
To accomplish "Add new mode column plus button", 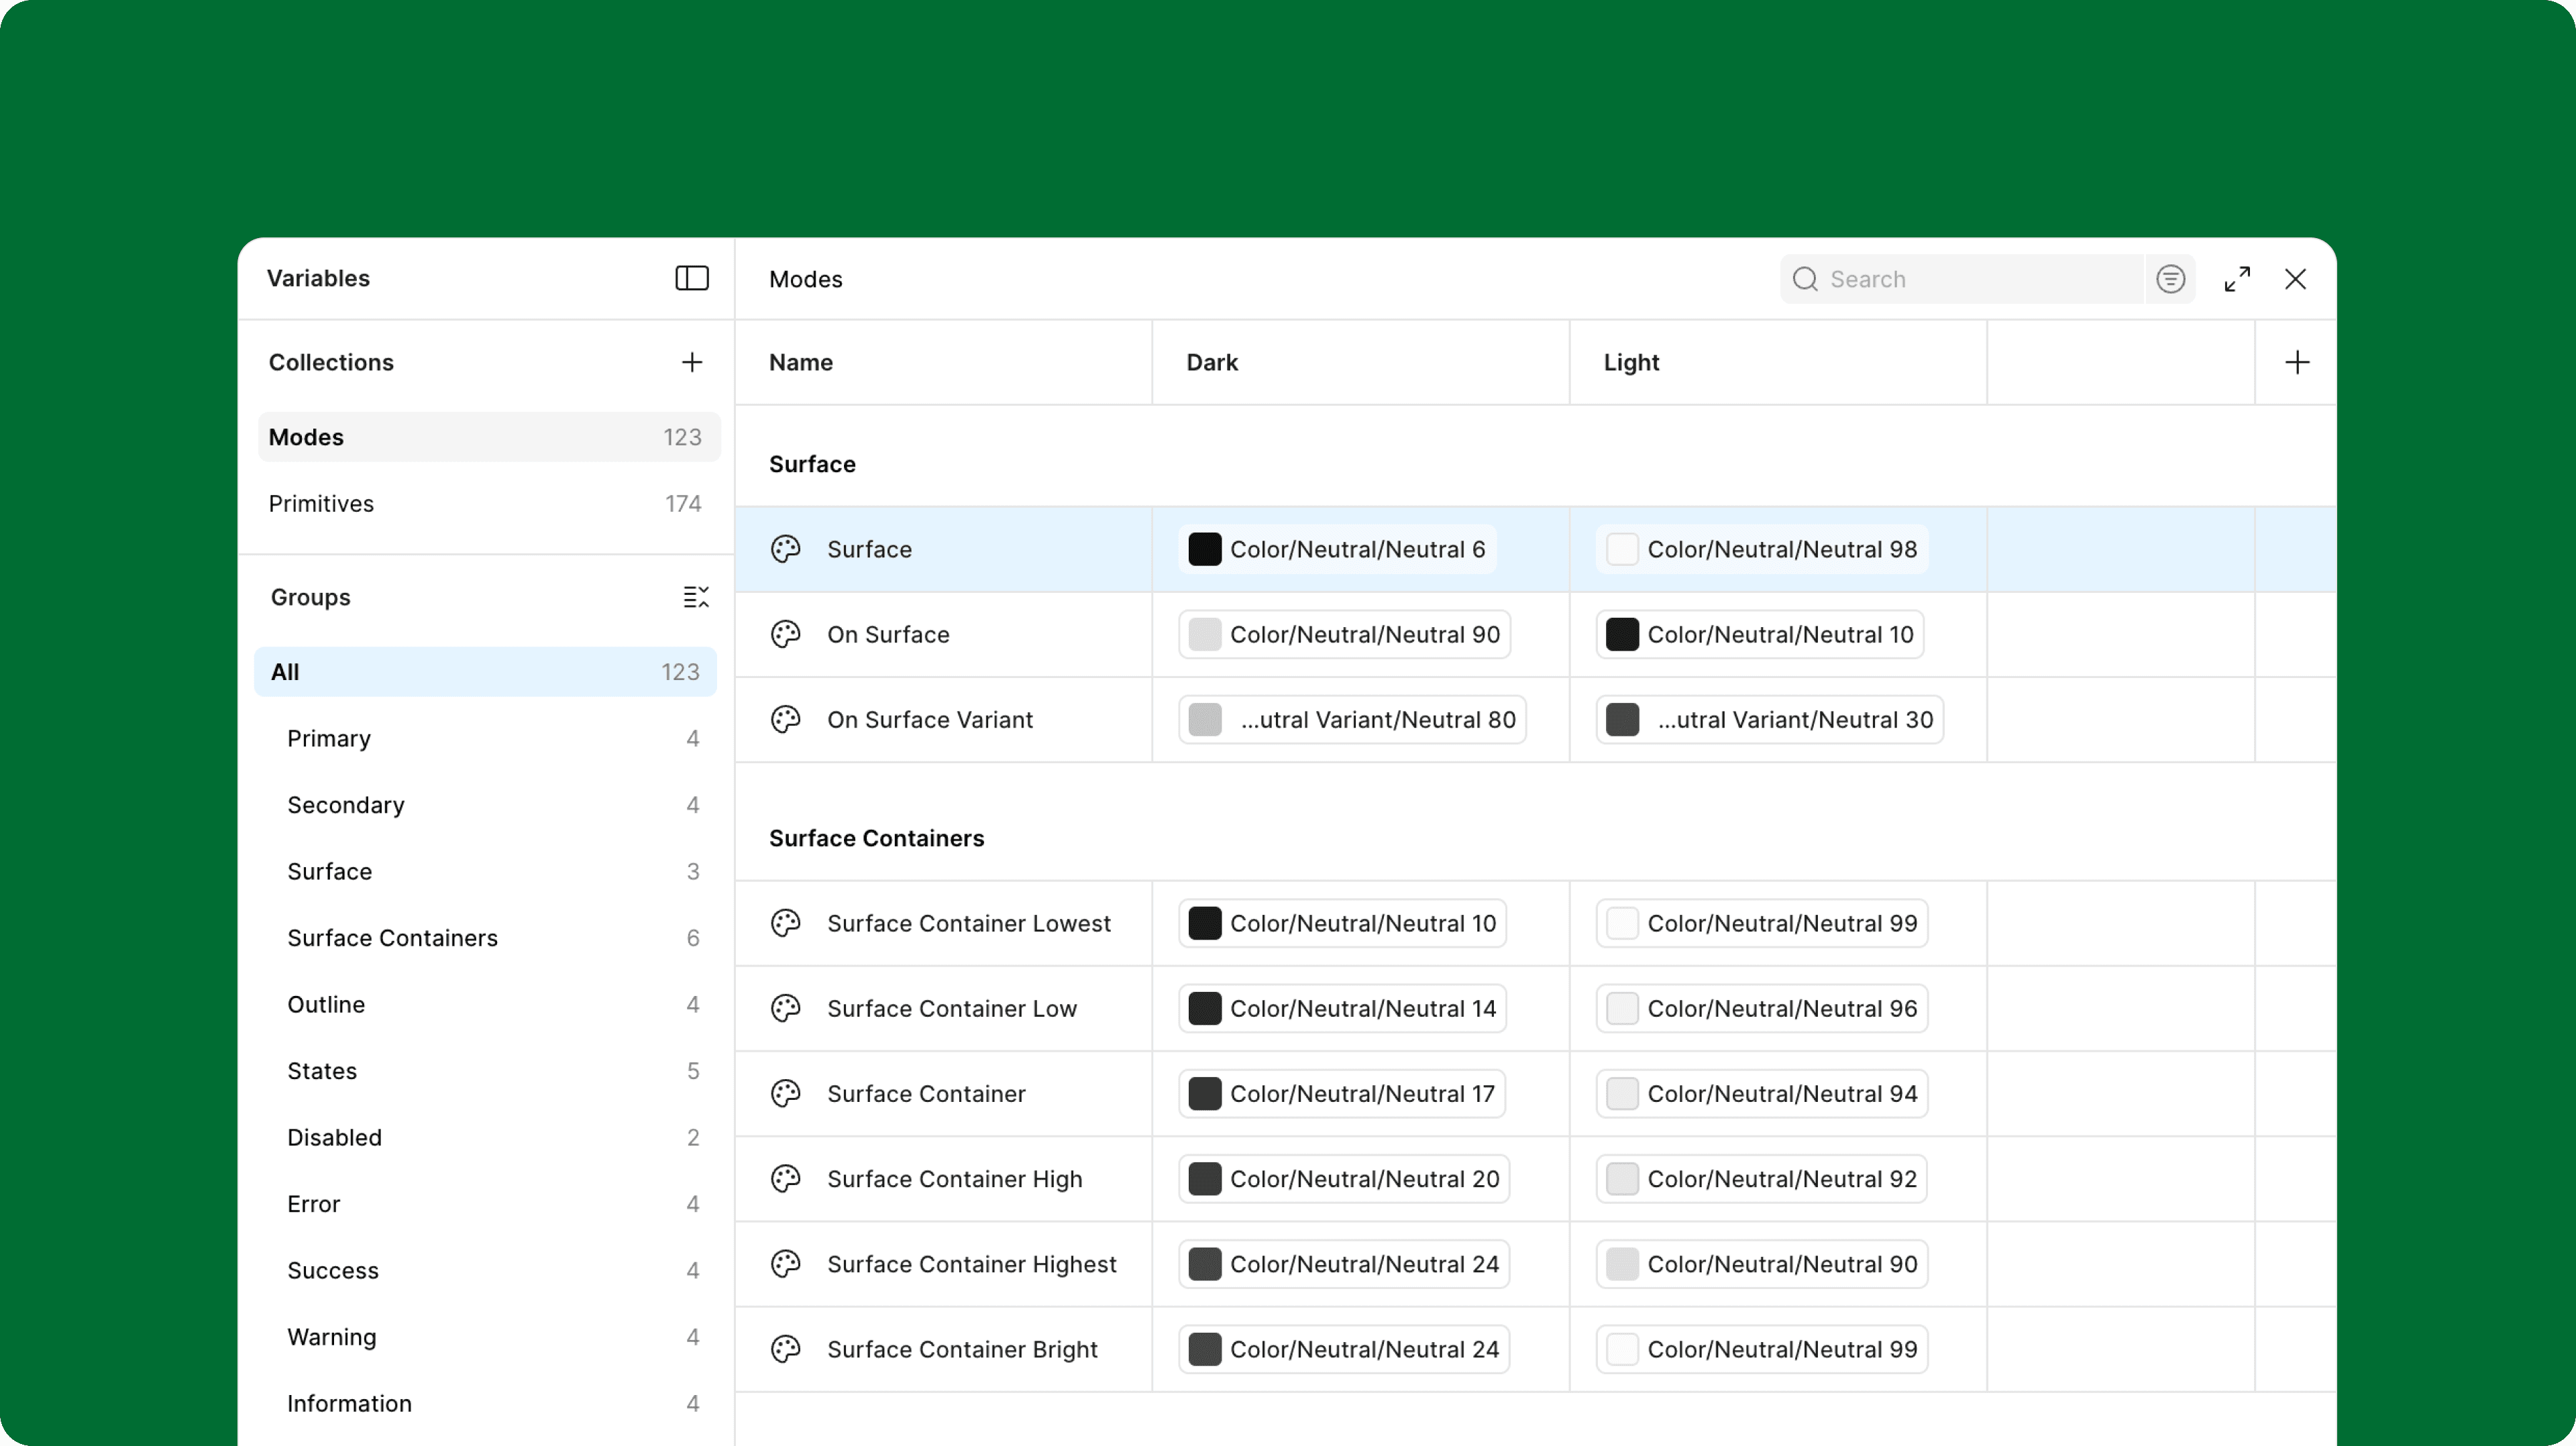I will [x=2296, y=362].
